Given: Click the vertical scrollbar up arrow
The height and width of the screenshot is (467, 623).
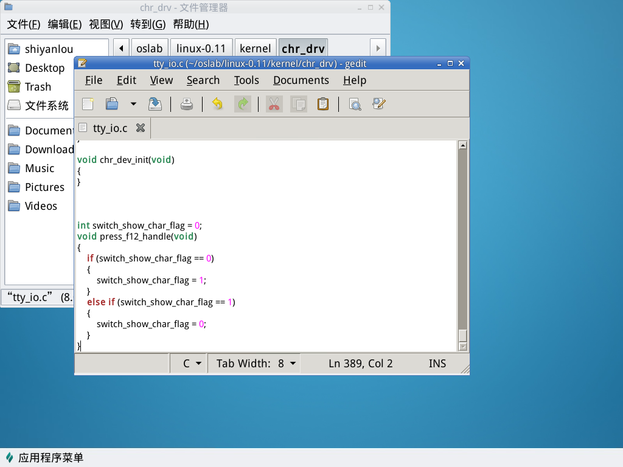Looking at the screenshot, I should tap(462, 145).
